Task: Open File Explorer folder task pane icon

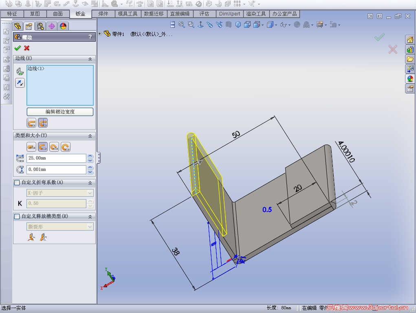Action: tap(410, 59)
